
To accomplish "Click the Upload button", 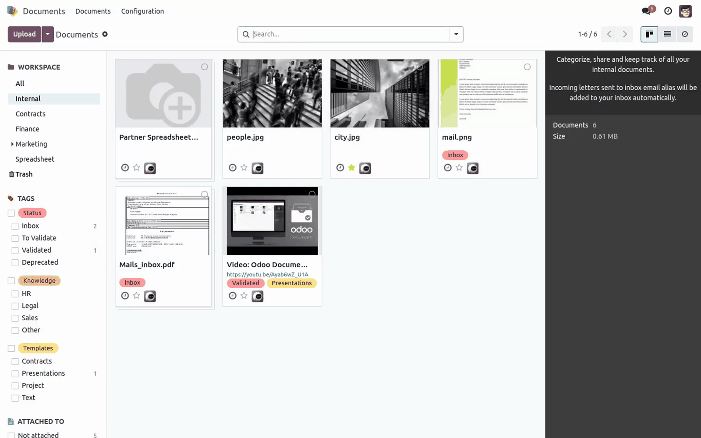I will [x=25, y=34].
